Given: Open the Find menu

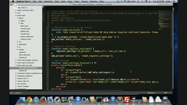Looking at the screenshot, I should tap(56, 1).
